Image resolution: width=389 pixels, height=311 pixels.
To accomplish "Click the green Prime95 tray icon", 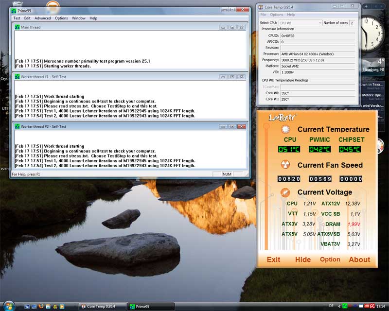I will [x=345, y=306].
